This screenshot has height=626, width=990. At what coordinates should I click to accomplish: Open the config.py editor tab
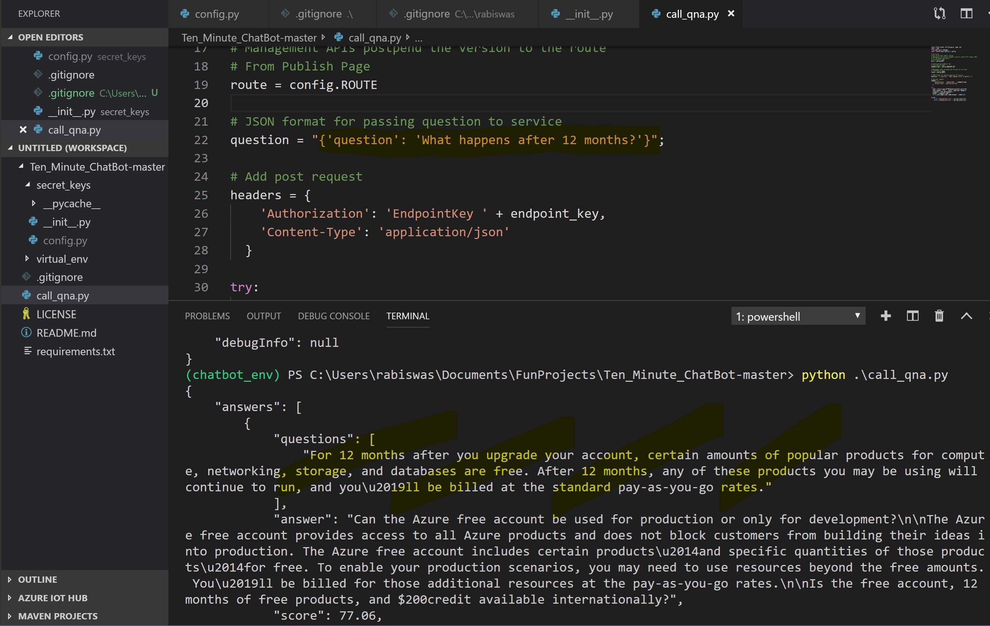coord(217,14)
